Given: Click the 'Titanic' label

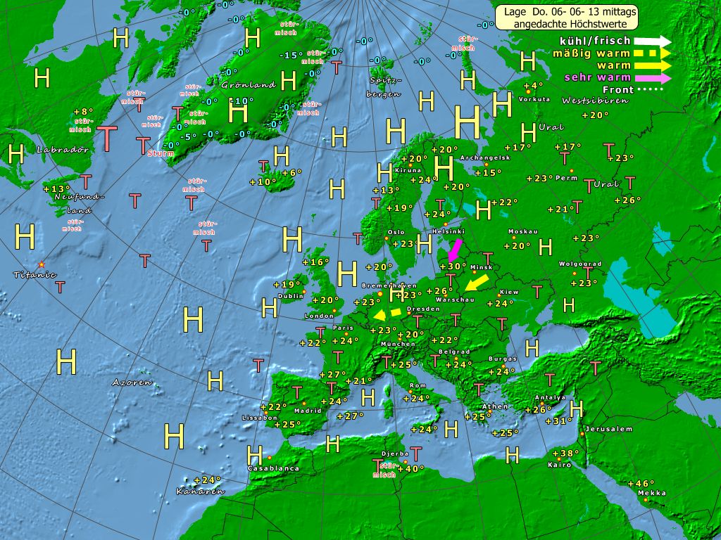Looking at the screenshot, I should pyautogui.click(x=35, y=275).
